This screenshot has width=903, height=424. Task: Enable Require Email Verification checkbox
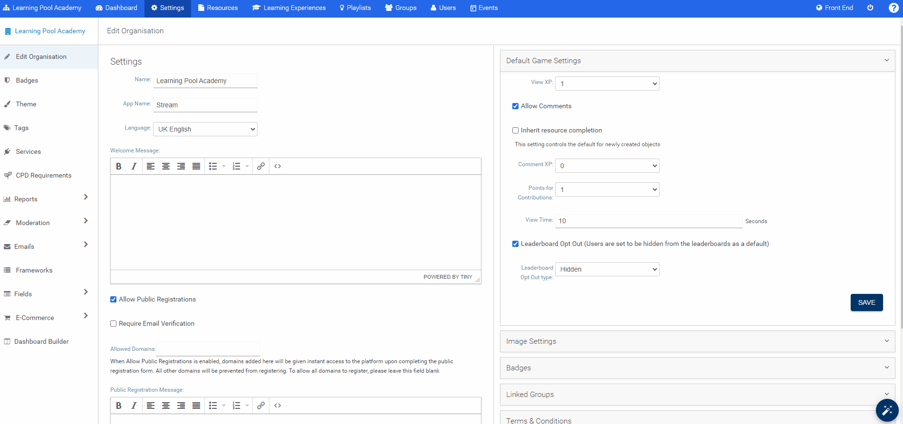point(114,324)
